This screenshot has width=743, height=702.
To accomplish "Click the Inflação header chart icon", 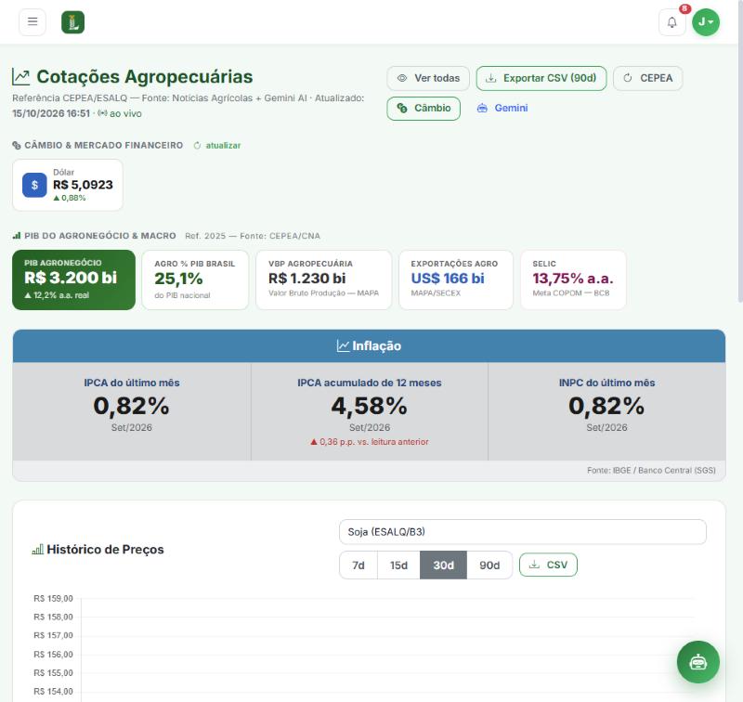I will click(x=343, y=345).
